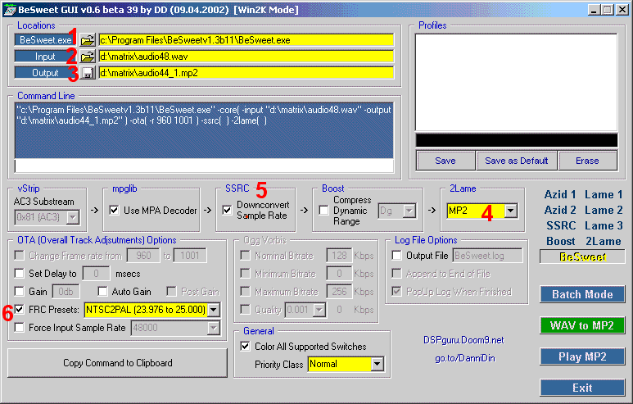
Task: Check the Gain checkbox (0db)
Action: click(x=19, y=291)
